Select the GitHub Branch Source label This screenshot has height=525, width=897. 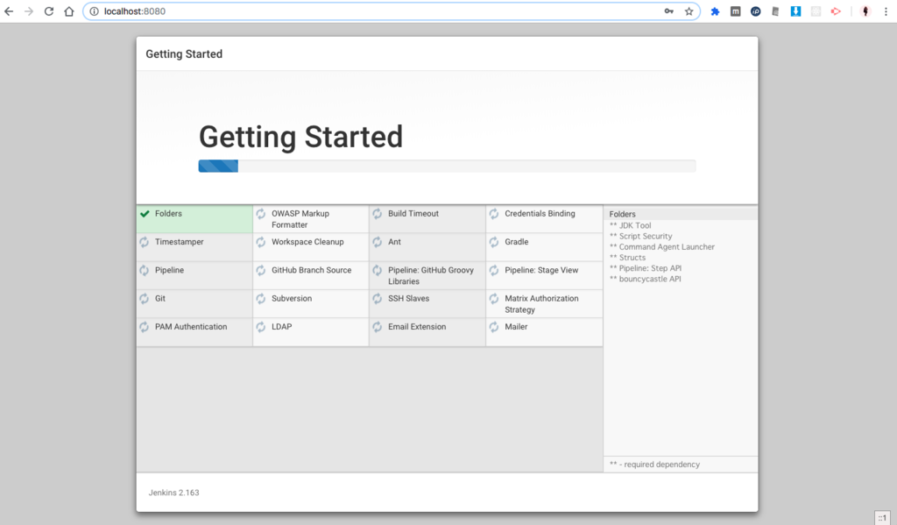point(311,270)
